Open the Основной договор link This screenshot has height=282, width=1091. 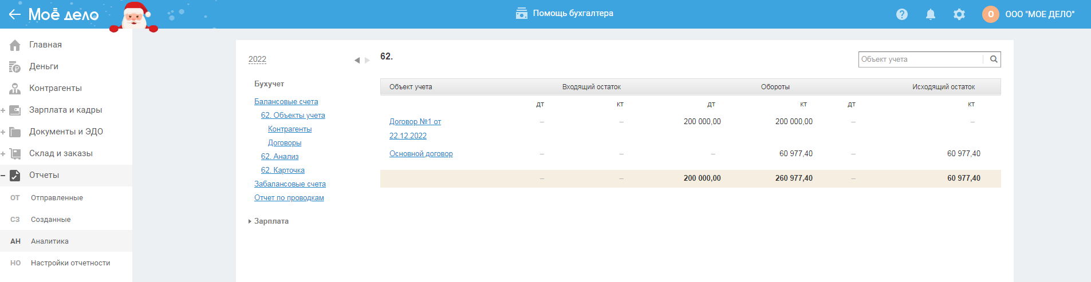tap(421, 154)
